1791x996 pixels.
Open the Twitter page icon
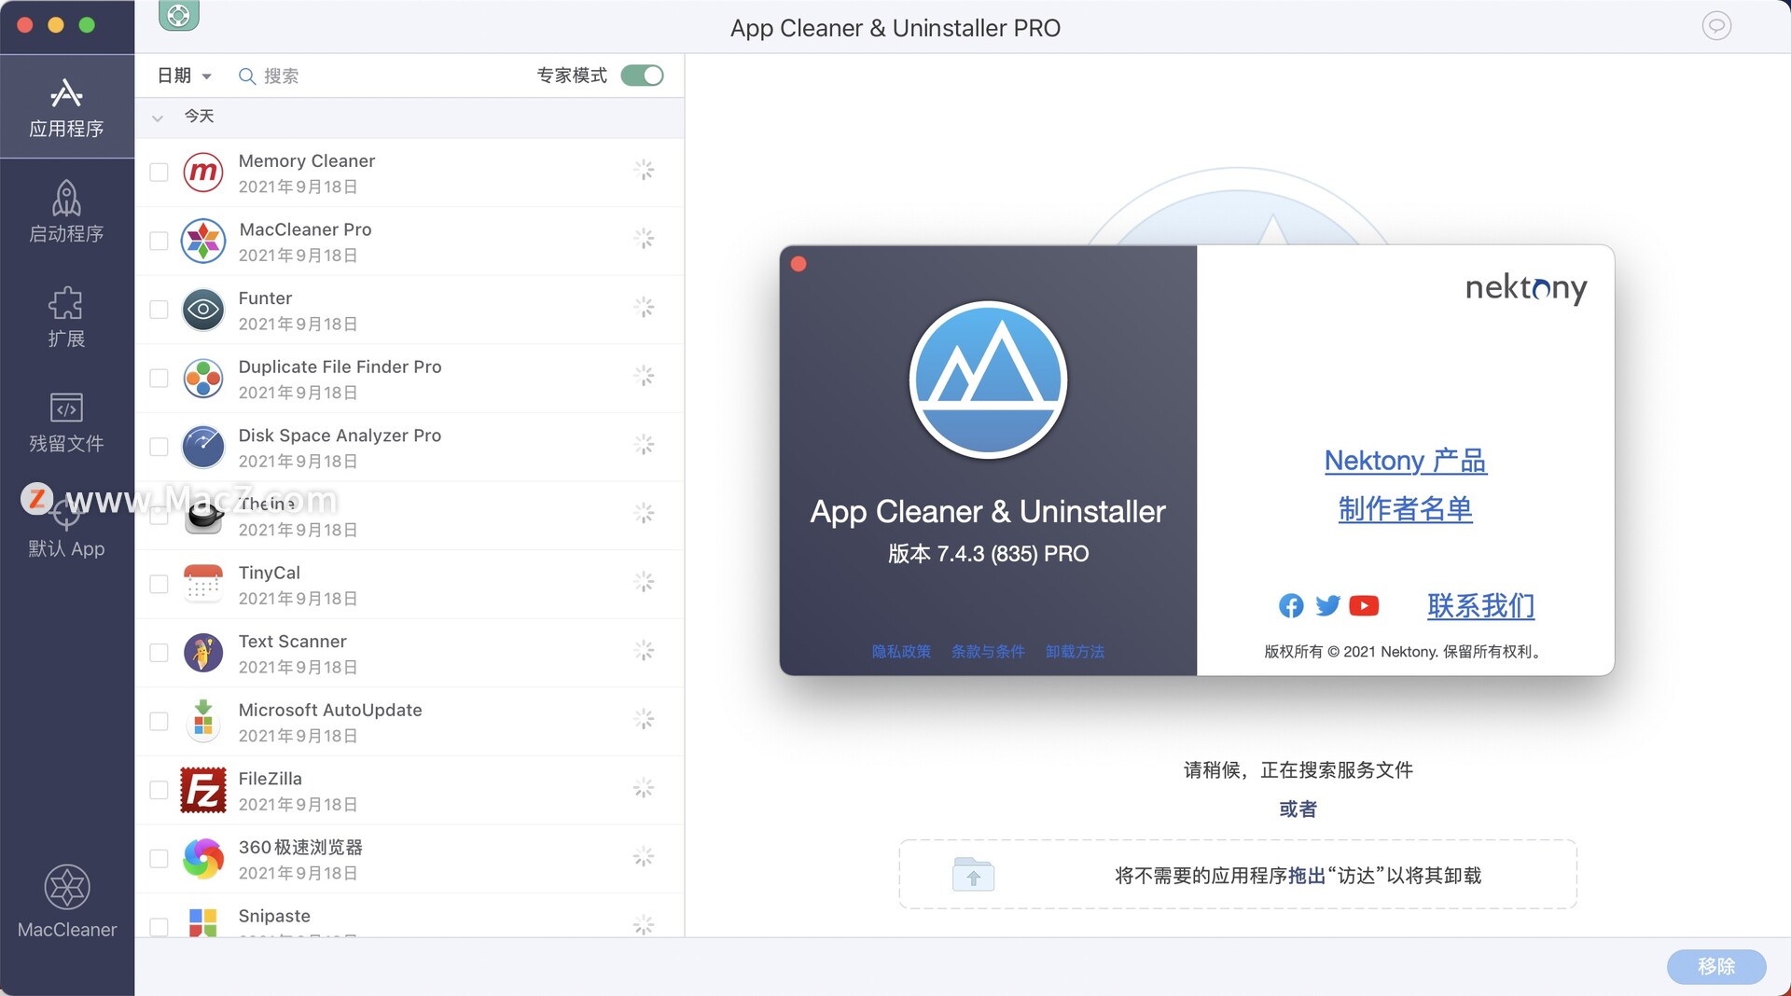click(1327, 606)
